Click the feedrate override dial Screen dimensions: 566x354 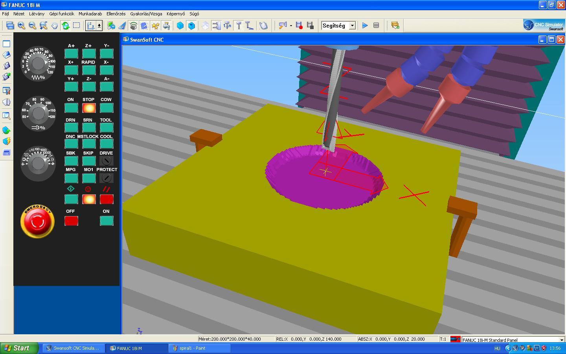(x=38, y=64)
